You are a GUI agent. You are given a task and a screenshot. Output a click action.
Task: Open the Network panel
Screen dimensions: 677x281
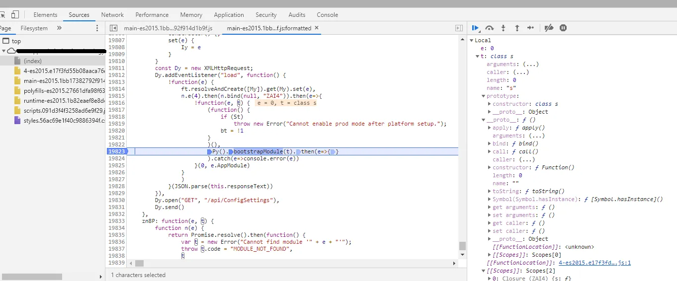click(x=112, y=15)
